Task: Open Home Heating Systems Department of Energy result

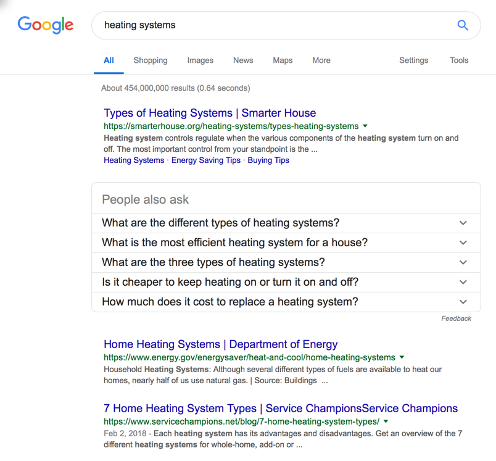Action: coord(220,344)
